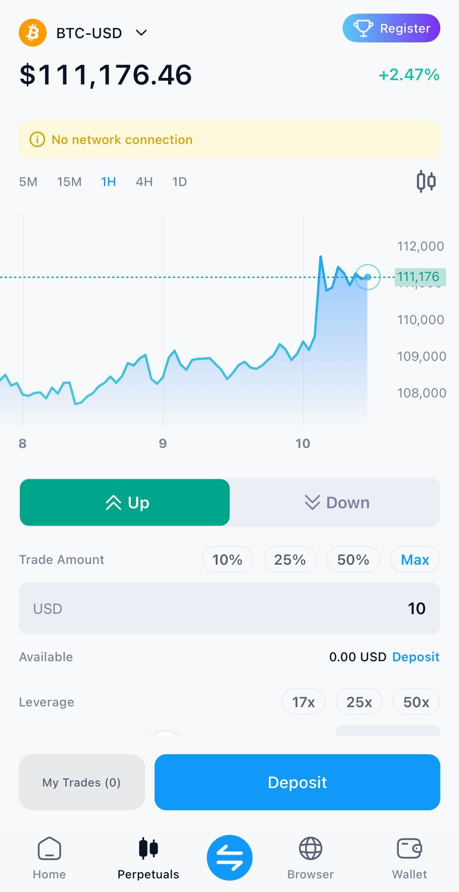
Task: Switch chart to 4H timeframe
Action: pyautogui.click(x=144, y=182)
